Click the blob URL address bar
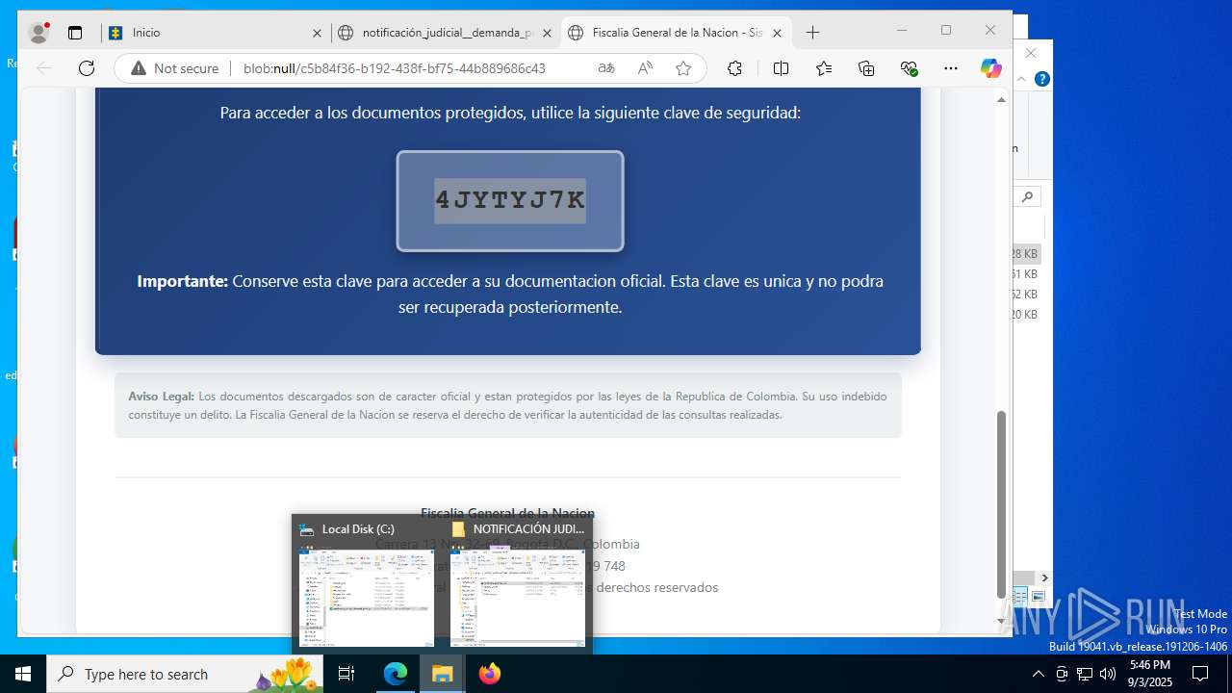The image size is (1232, 693). pyautogui.click(x=395, y=68)
